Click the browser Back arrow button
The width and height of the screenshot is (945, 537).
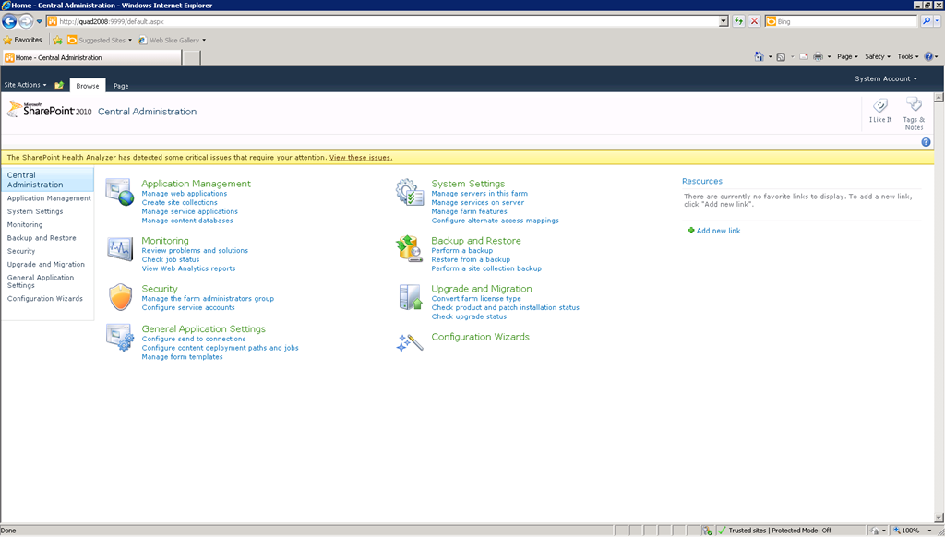pyautogui.click(x=9, y=22)
